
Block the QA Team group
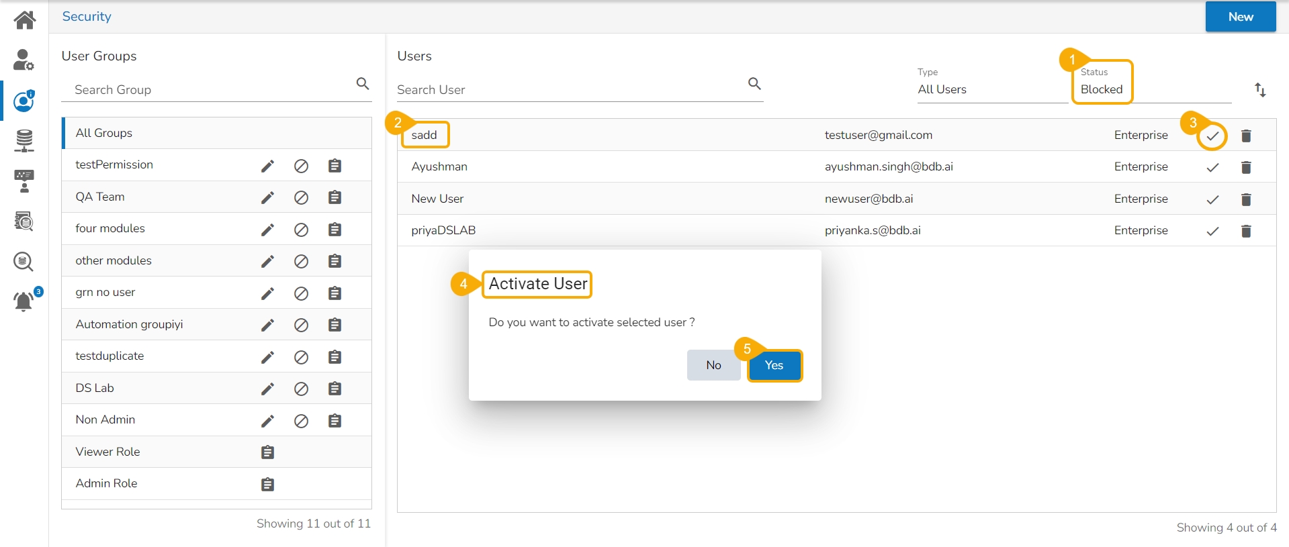click(301, 197)
